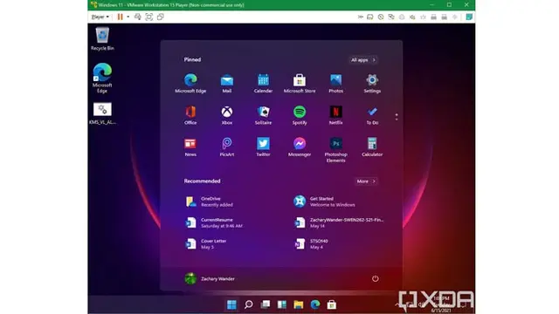The image size is (559, 314).
Task: Open File Explorer from the taskbar
Action: coord(299,304)
